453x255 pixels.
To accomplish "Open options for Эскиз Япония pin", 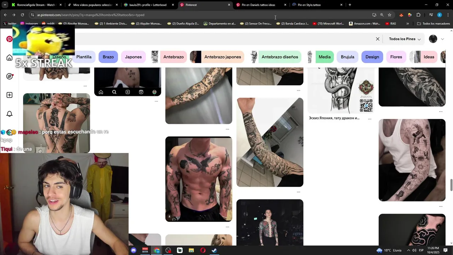I will tap(369, 119).
